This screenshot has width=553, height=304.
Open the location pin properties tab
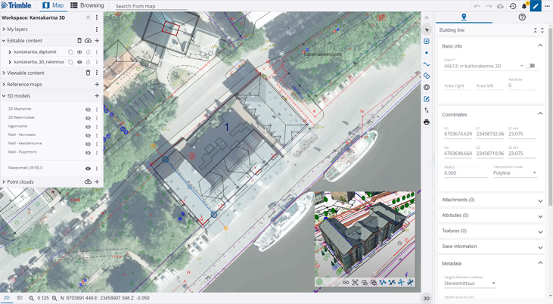point(464,17)
